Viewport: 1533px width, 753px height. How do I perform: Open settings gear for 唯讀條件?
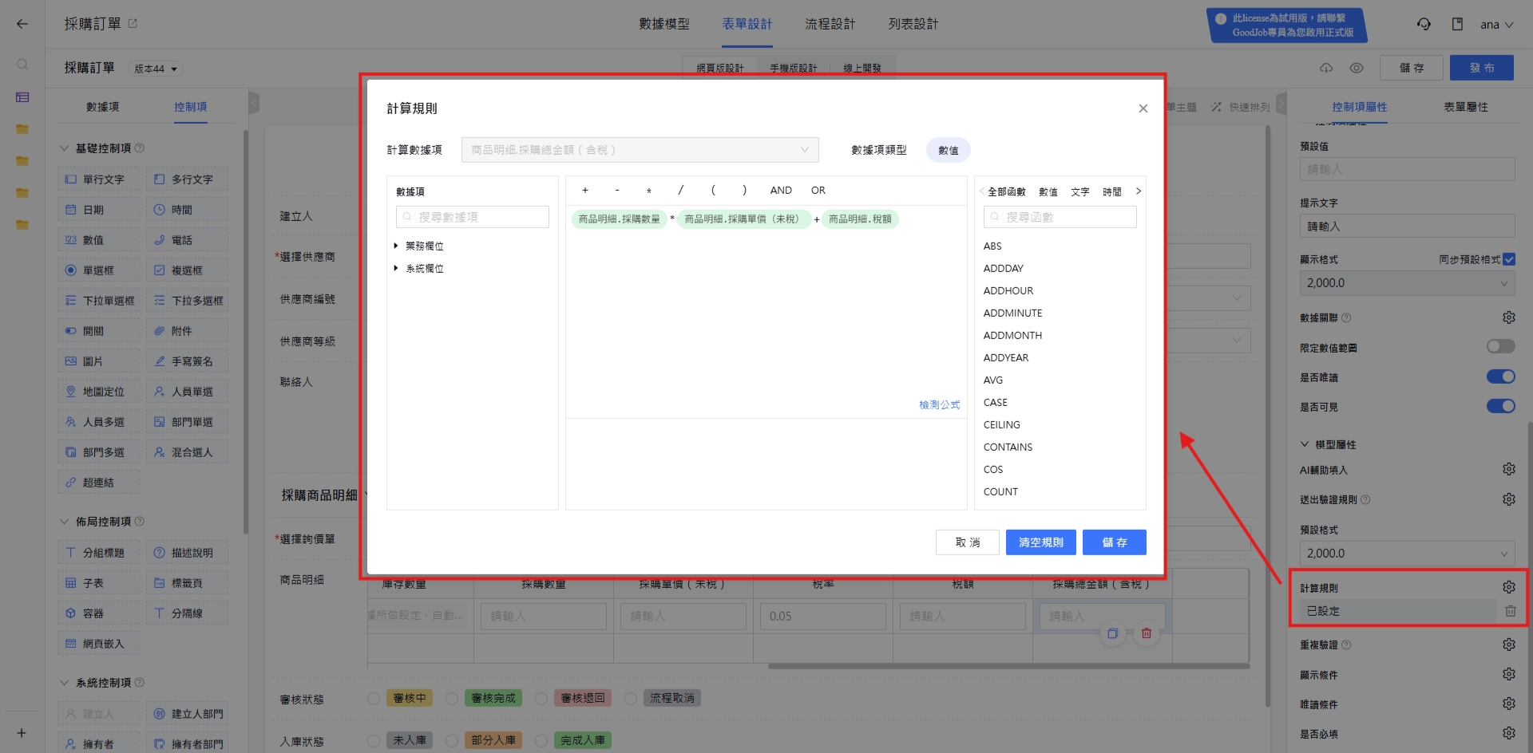point(1508,704)
